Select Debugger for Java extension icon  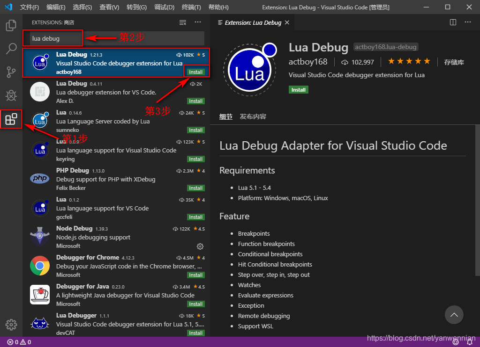click(40, 295)
